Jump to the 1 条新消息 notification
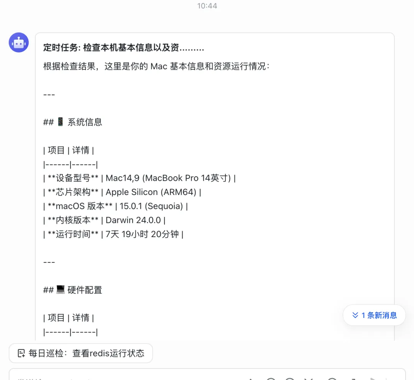This screenshot has width=414, height=380. [x=374, y=315]
